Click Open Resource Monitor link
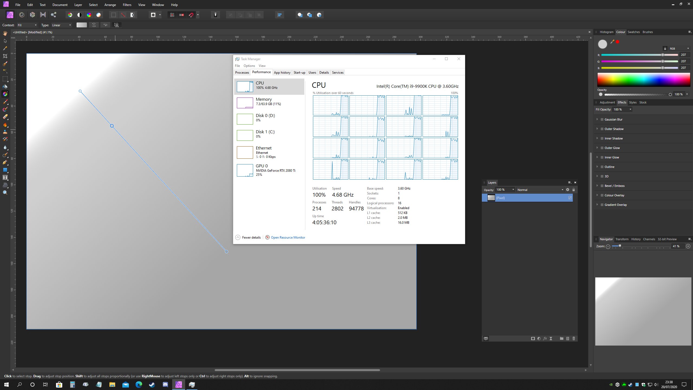Image resolution: width=693 pixels, height=390 pixels. (288, 238)
